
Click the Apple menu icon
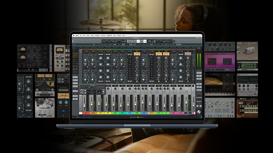tap(74, 36)
